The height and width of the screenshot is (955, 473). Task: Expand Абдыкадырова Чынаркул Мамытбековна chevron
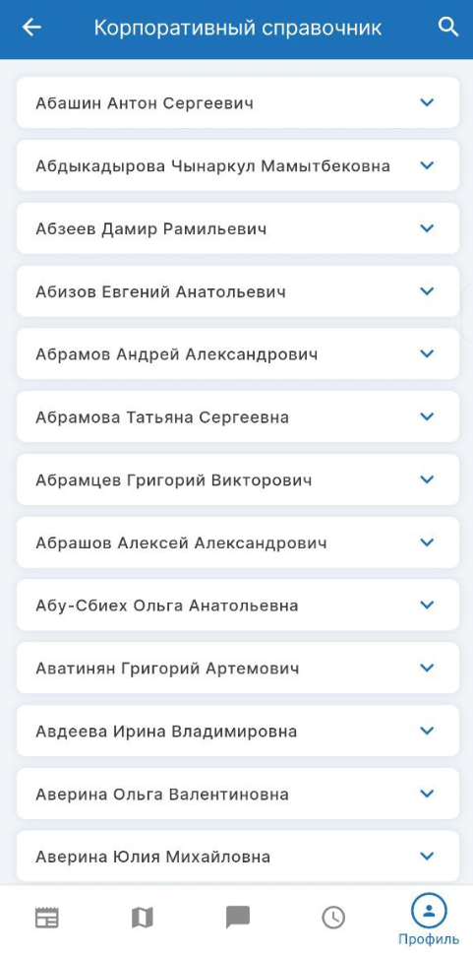[x=428, y=165]
